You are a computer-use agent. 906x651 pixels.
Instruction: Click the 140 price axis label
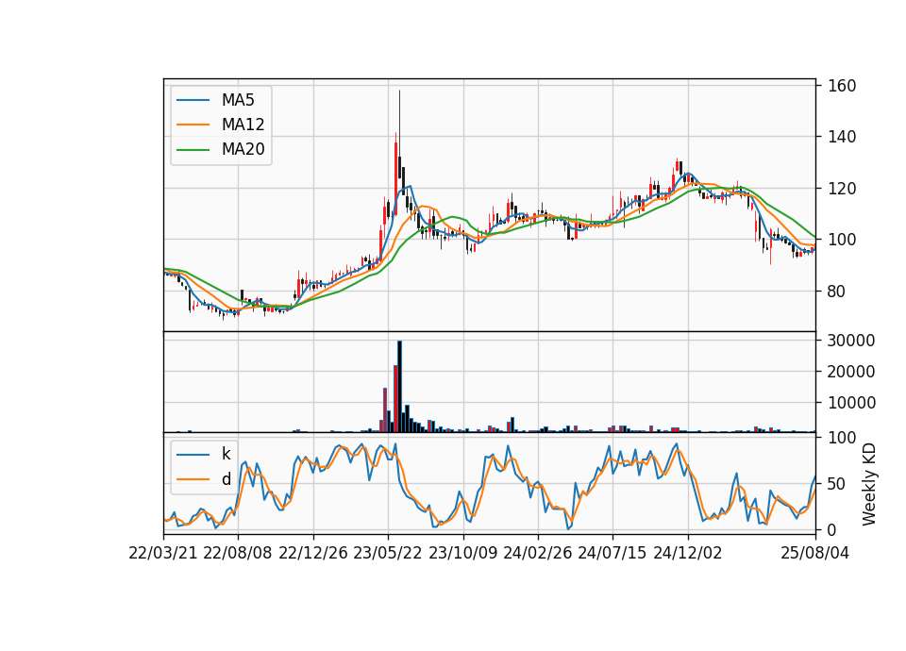pos(842,137)
